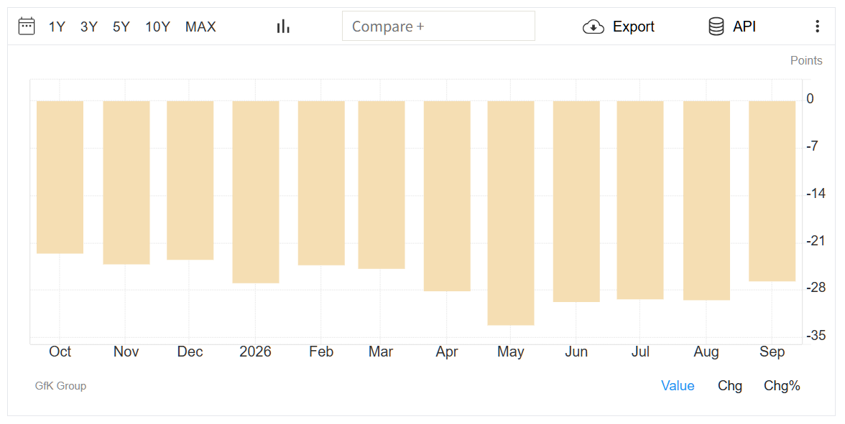The height and width of the screenshot is (424, 845).
Task: Select the Value display mode
Action: [x=678, y=386]
